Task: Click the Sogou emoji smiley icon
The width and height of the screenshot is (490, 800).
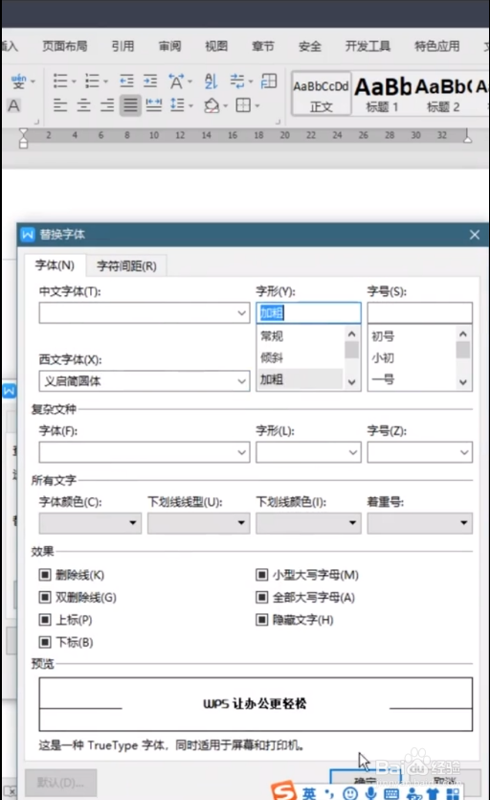Action: click(350, 793)
